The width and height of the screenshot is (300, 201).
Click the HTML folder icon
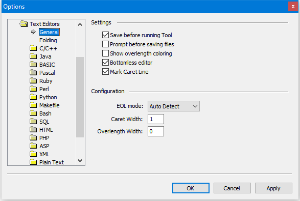[33, 130]
